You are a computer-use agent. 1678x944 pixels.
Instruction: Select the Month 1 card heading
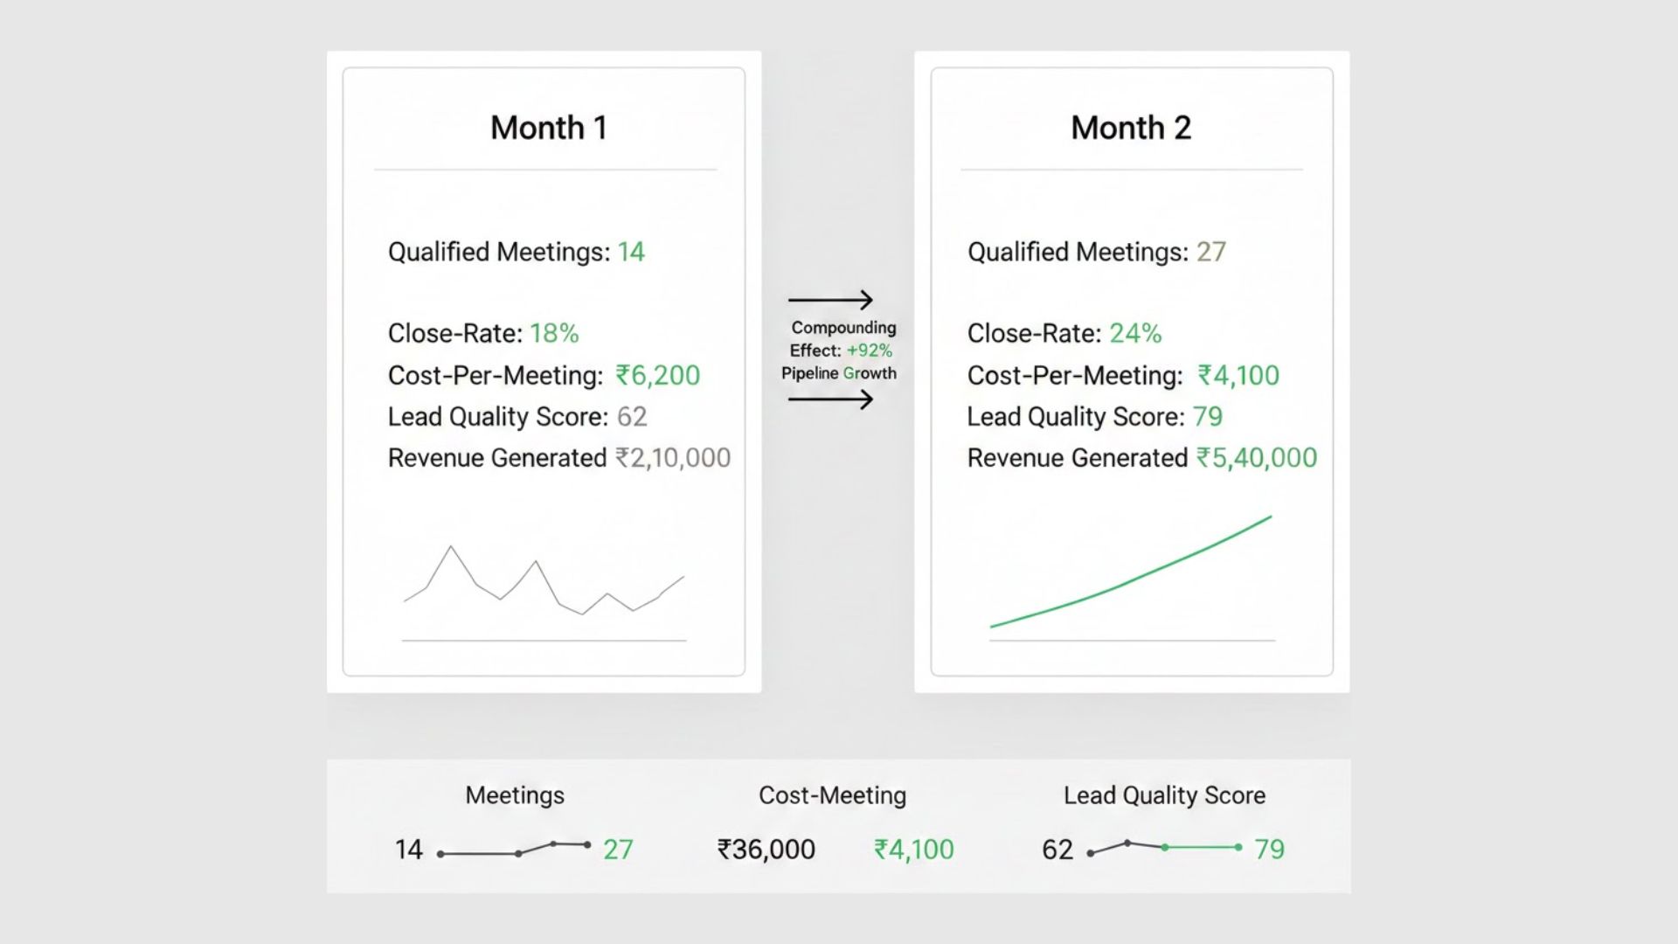[x=548, y=128]
